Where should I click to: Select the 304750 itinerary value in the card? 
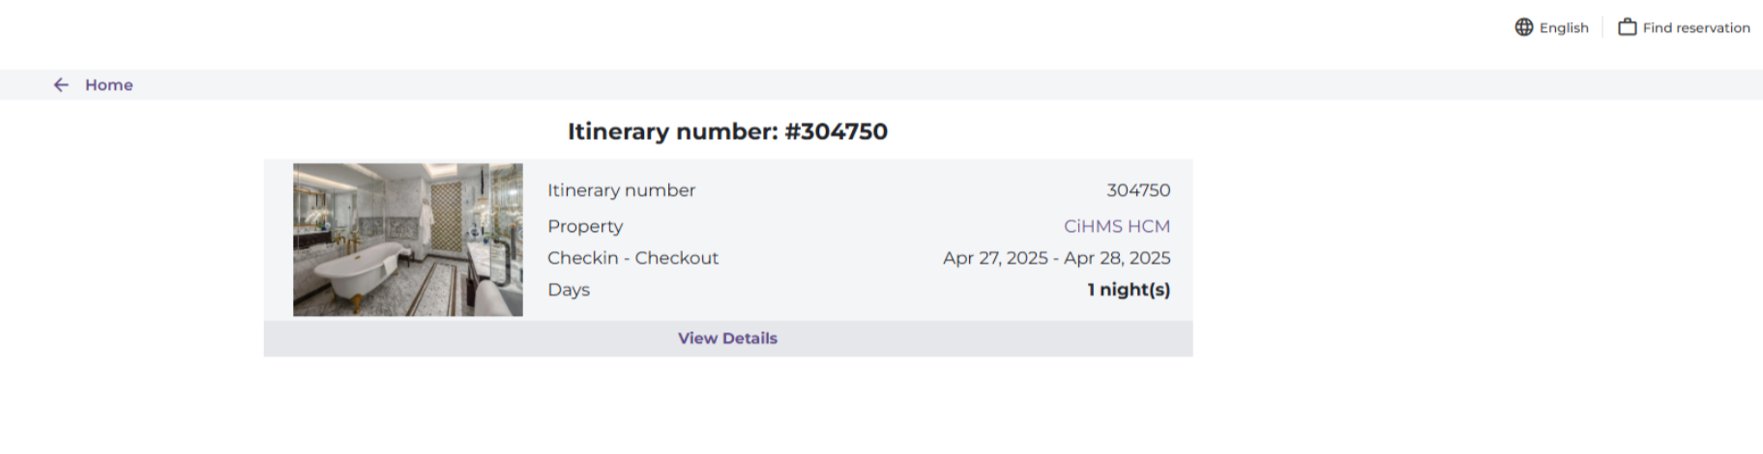pyautogui.click(x=1138, y=190)
